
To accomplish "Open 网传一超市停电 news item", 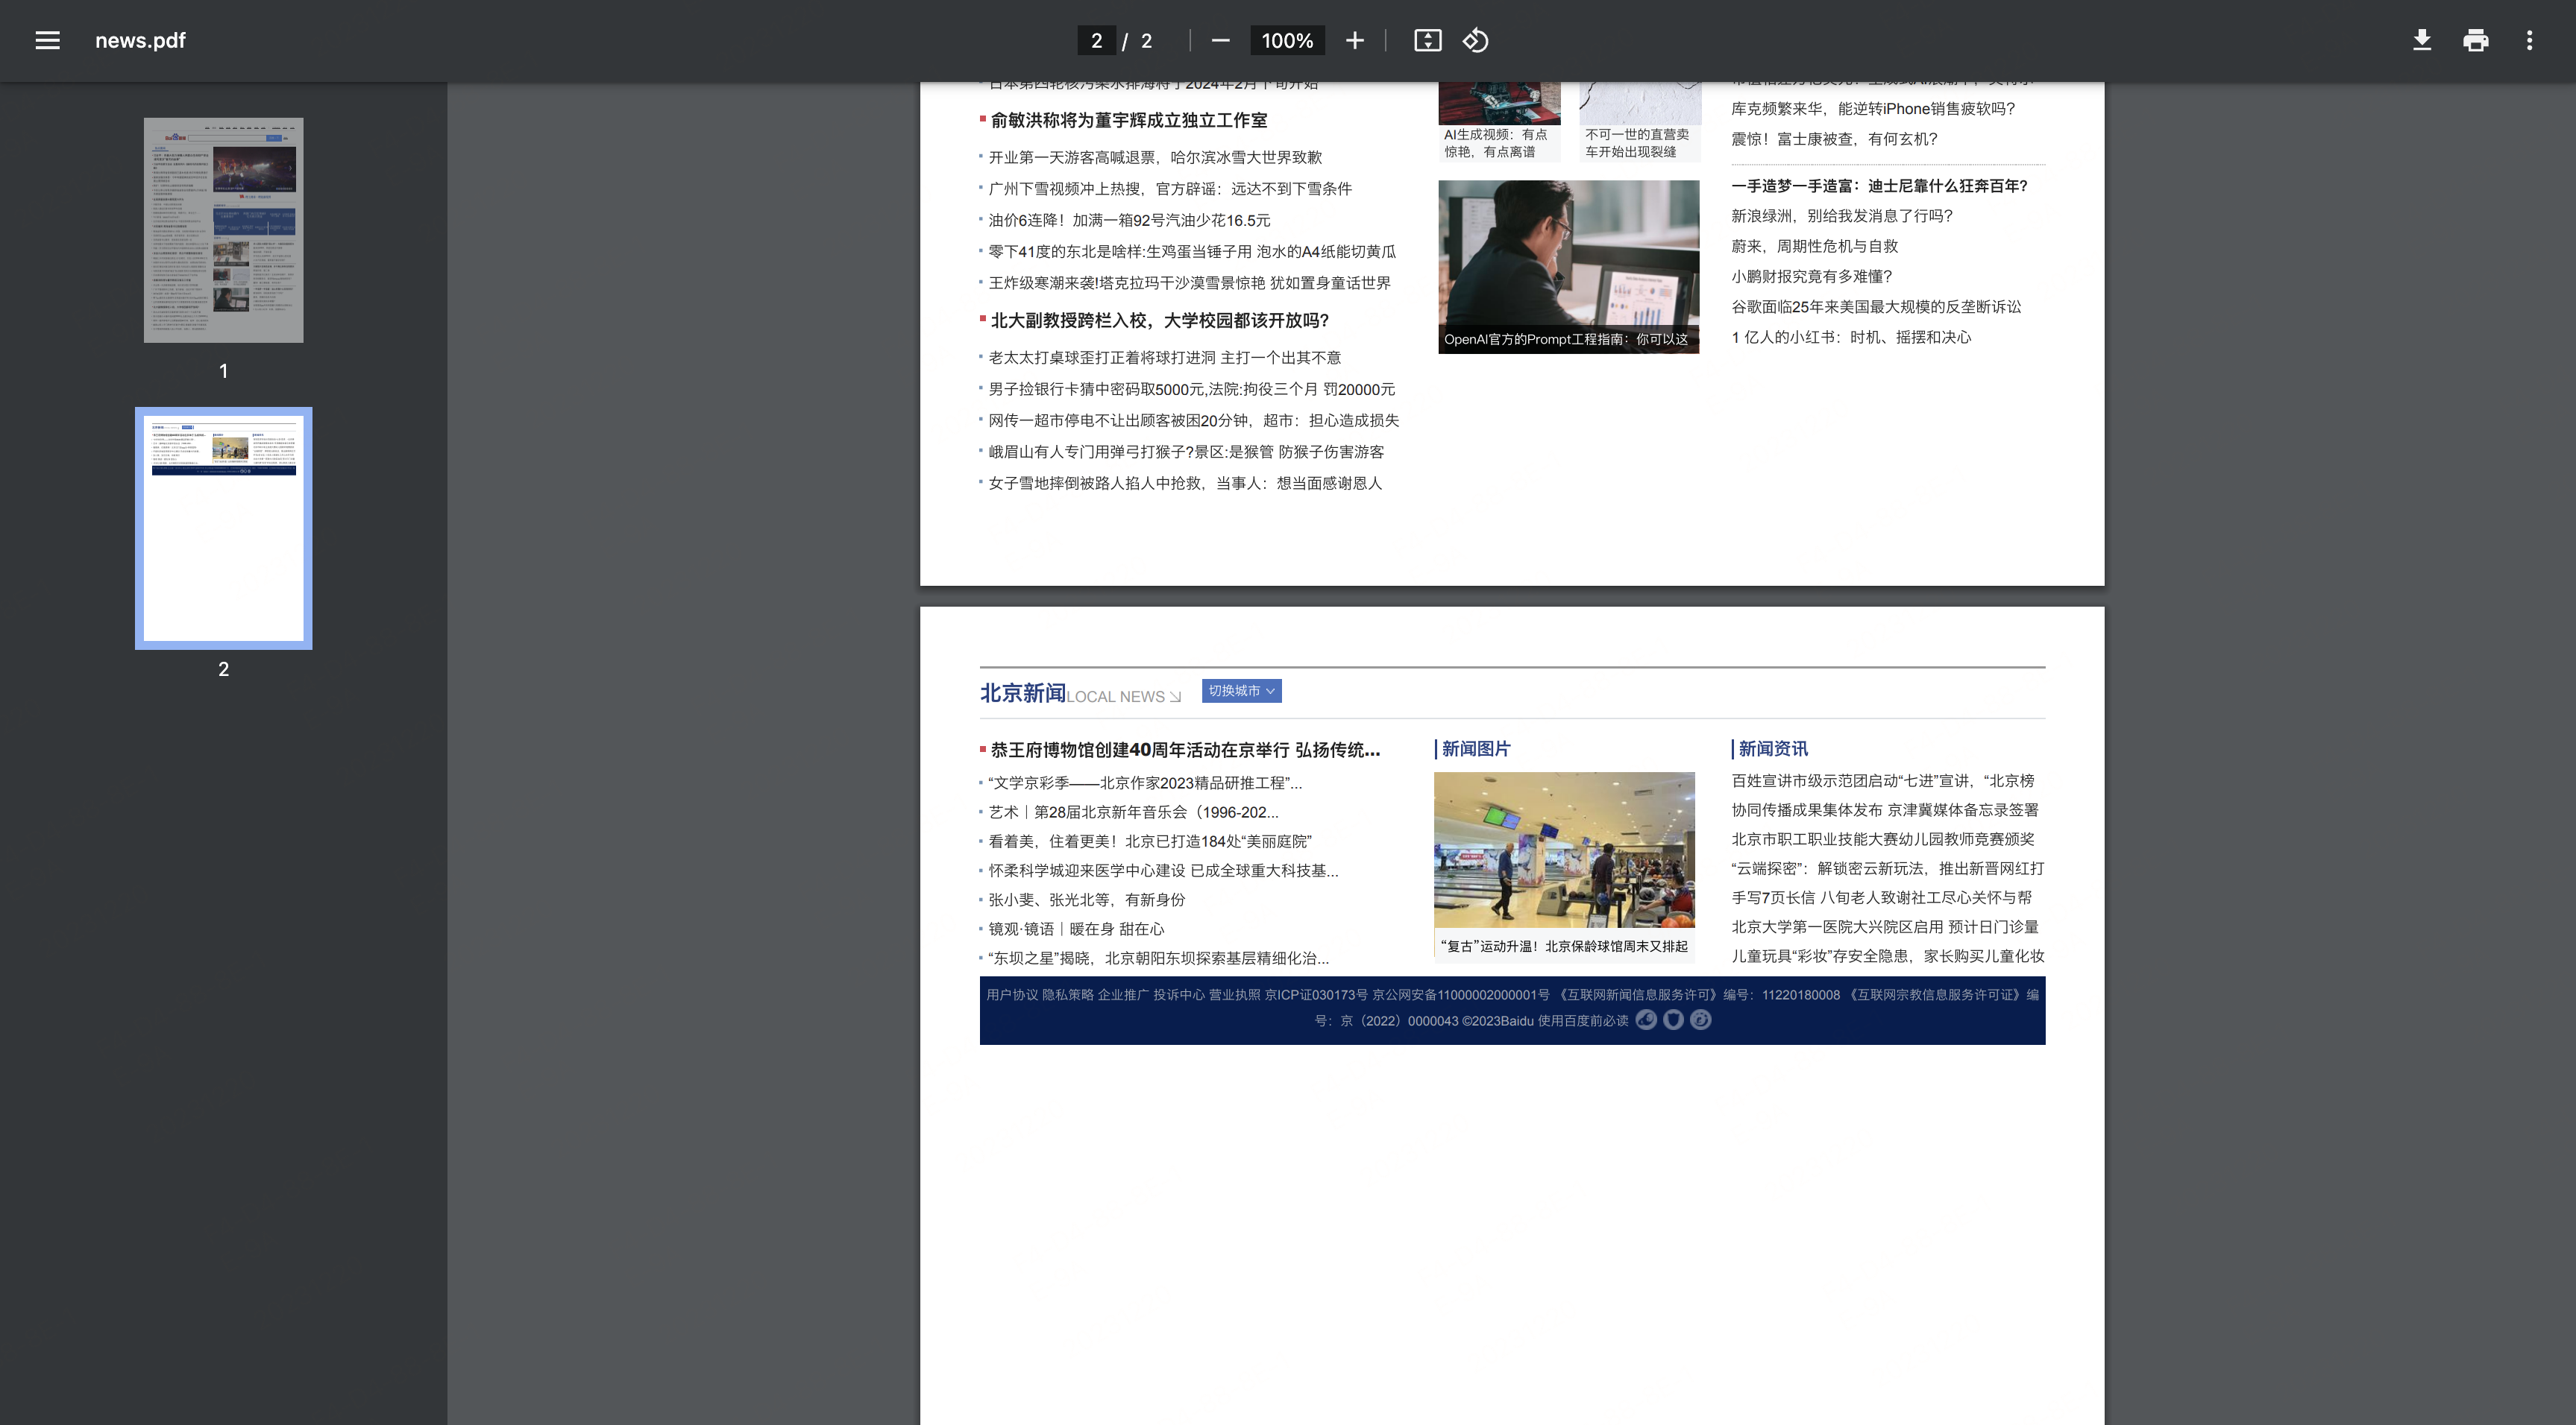I will click(x=1193, y=420).
